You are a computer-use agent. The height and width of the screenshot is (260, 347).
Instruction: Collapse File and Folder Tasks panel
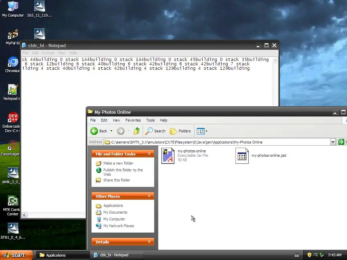[149, 154]
